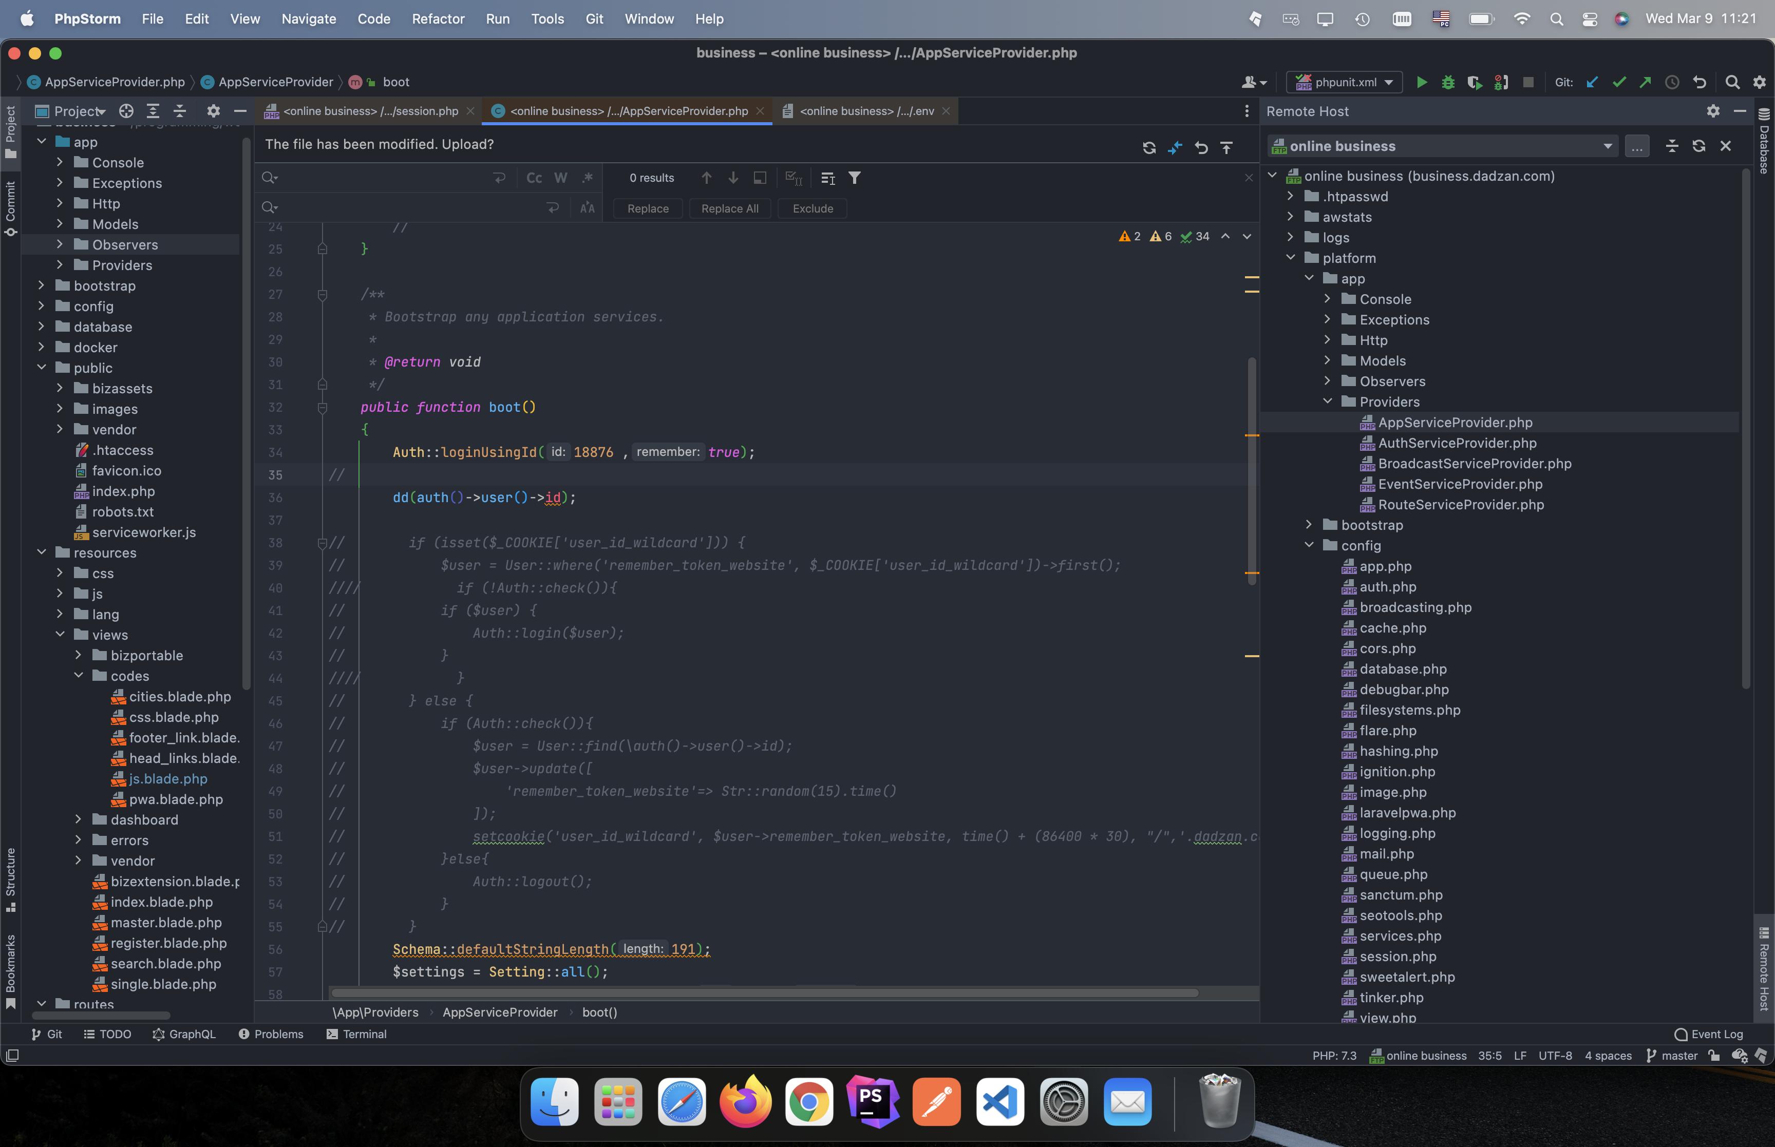Collapse the public folder in the Project tree
The image size is (1775, 1147).
point(42,367)
